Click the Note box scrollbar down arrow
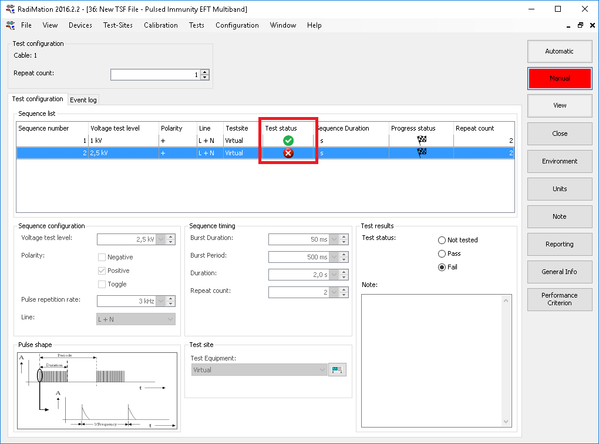The image size is (599, 444). 506,422
